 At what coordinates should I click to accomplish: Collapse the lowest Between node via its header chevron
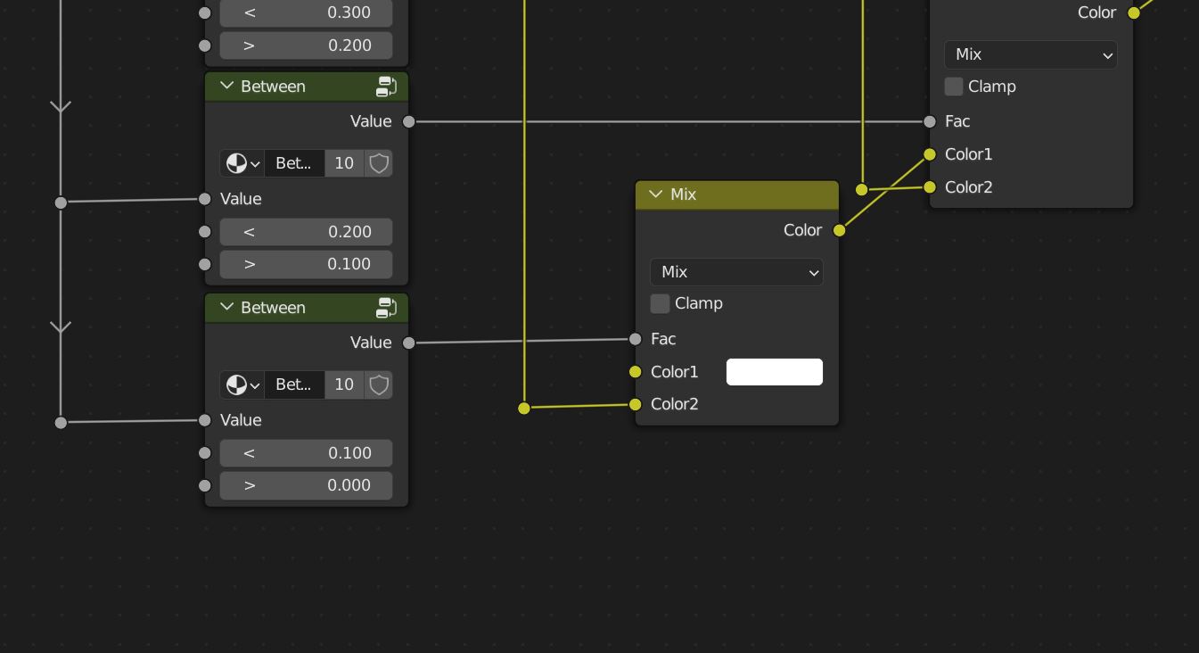click(226, 308)
